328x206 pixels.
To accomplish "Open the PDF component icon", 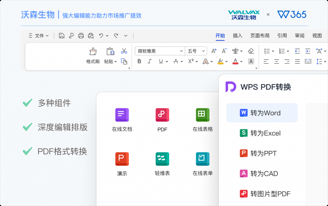I will pos(162,115).
